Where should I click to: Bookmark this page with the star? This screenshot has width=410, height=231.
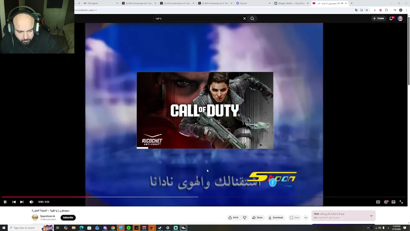coord(367,10)
